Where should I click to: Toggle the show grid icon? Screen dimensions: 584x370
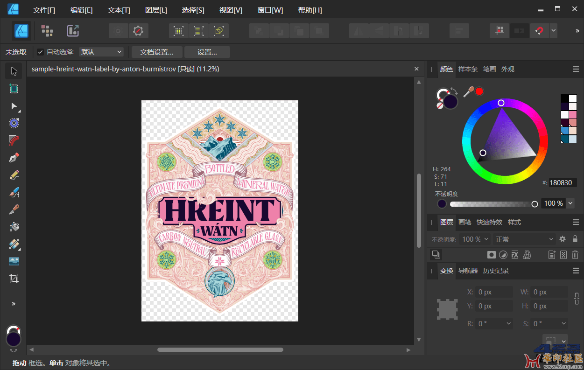tap(500, 31)
